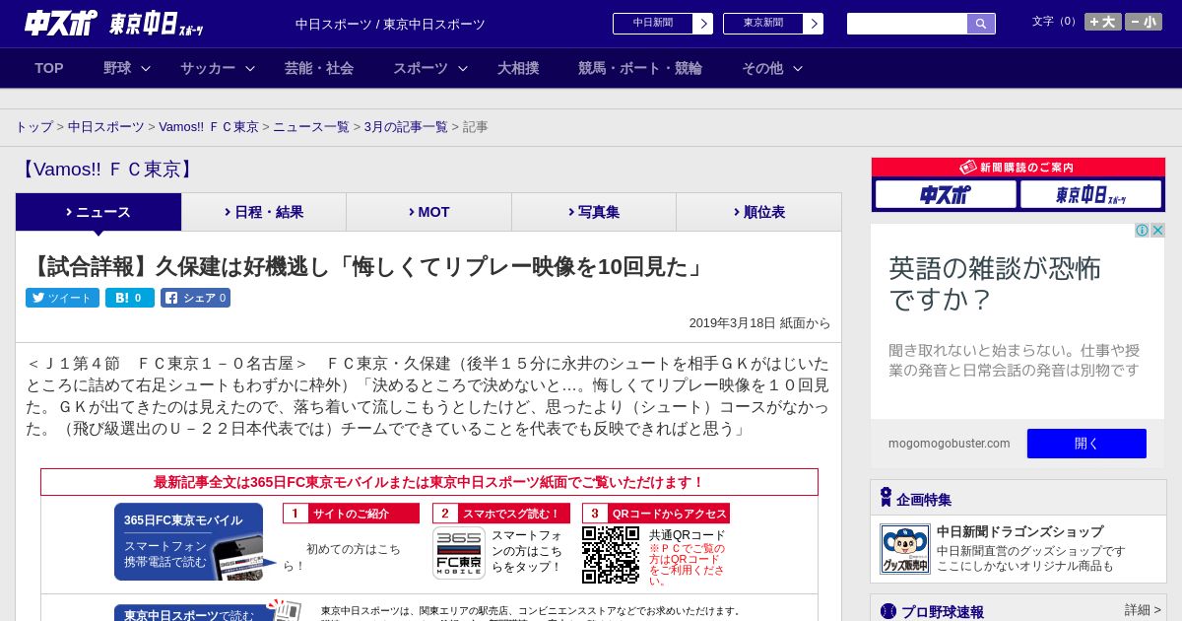Expand the その他 navigation dropdown
This screenshot has width=1182, height=621.
click(772, 68)
